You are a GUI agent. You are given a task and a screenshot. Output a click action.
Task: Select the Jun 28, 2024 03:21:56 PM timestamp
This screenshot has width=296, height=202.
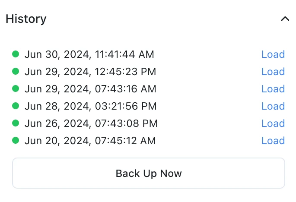90,106
